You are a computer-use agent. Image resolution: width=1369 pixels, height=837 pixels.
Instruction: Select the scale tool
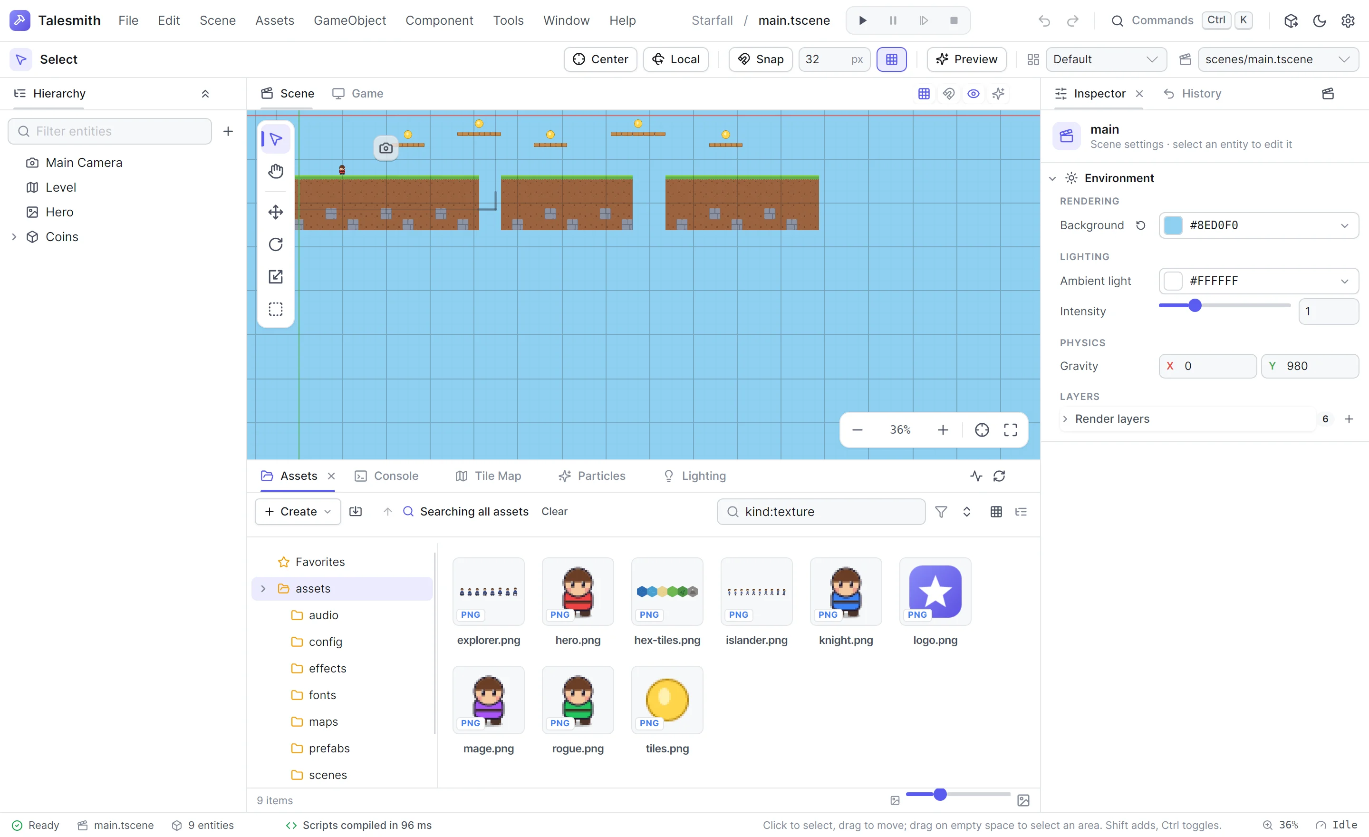276,277
